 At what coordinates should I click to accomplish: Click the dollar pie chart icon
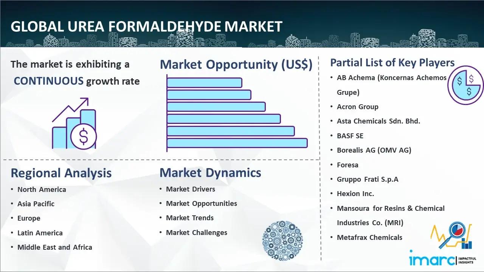click(x=465, y=85)
